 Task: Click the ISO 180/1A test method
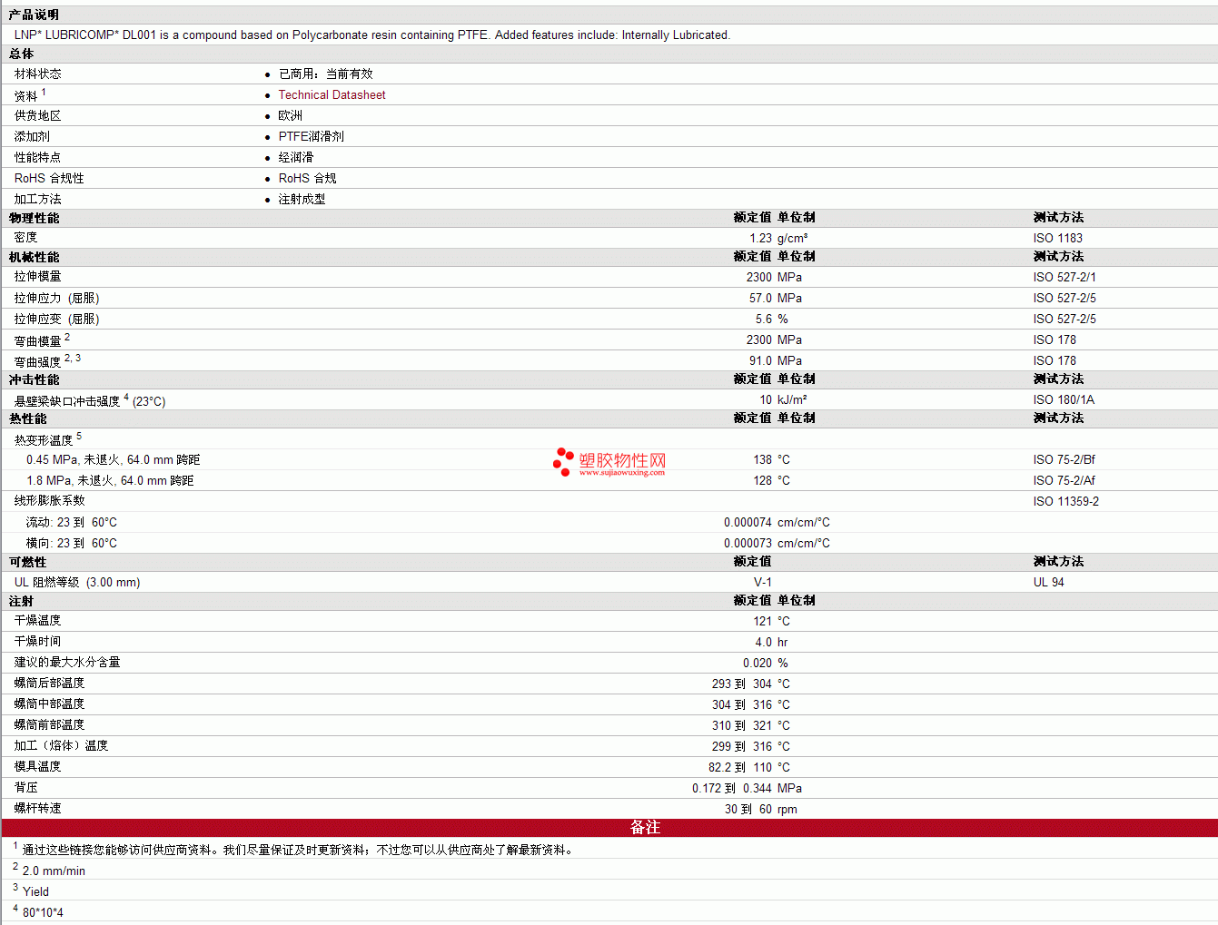(x=1064, y=399)
